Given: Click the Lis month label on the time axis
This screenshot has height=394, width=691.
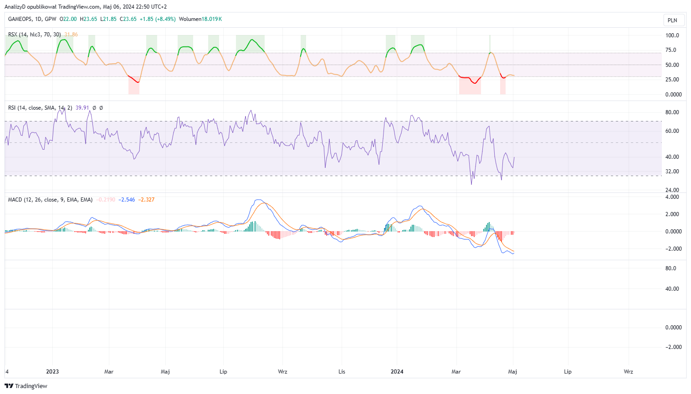Looking at the screenshot, I should [x=342, y=372].
